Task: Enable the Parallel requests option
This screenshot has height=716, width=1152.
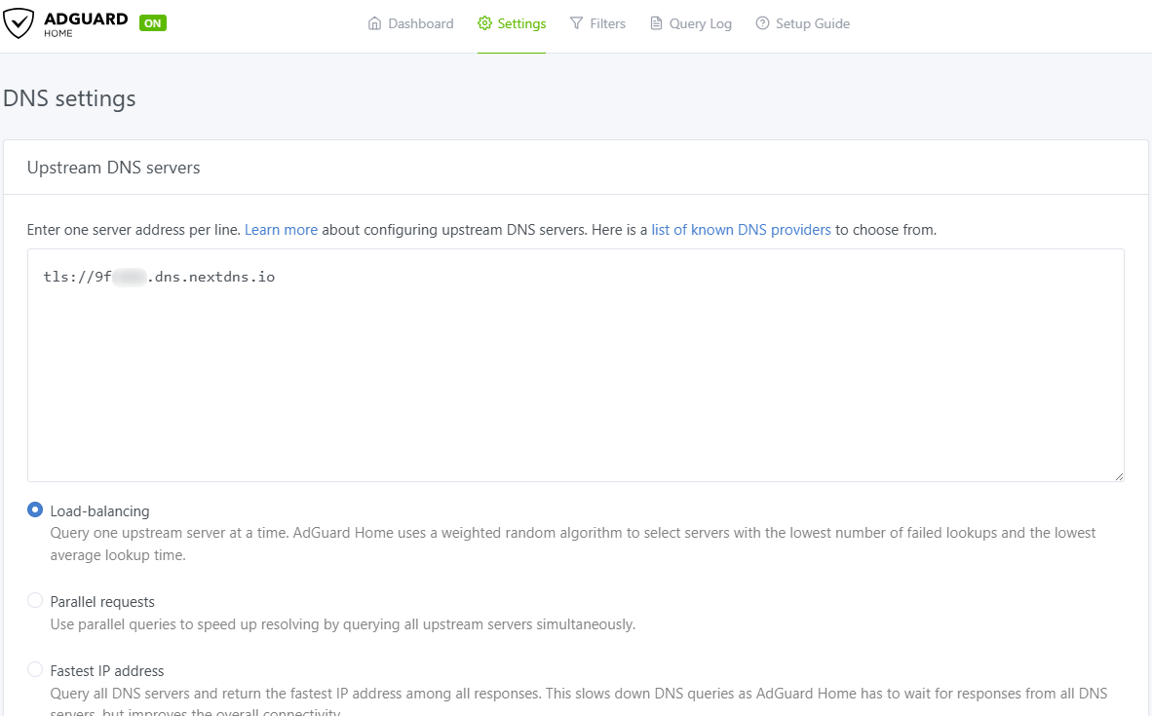Action: (x=35, y=600)
